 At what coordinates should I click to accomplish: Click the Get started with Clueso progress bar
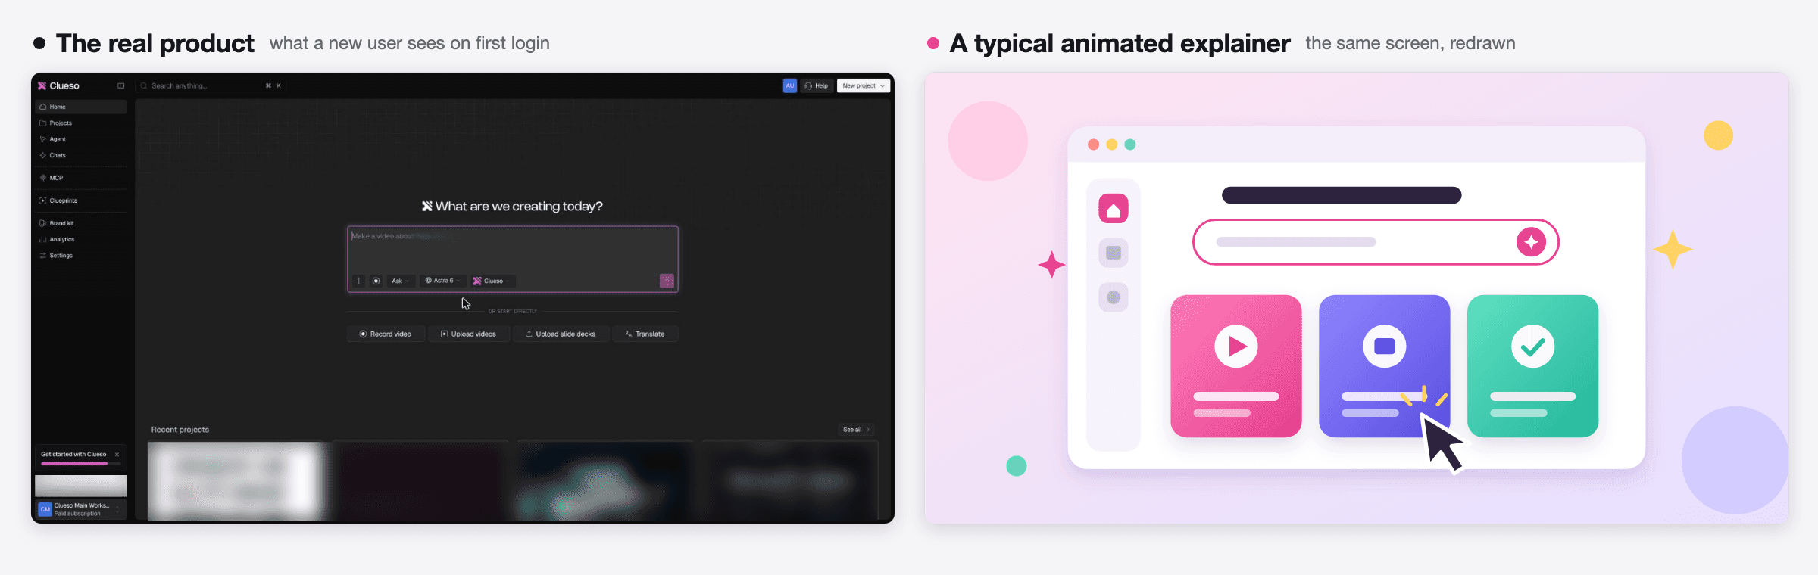(80, 463)
